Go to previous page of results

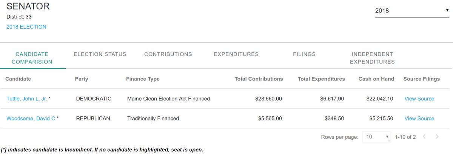pos(424,137)
